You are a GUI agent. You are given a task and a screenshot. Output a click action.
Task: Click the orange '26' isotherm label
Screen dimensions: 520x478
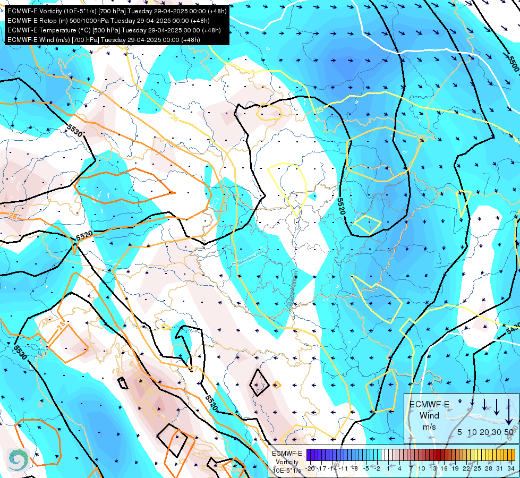(175, 117)
